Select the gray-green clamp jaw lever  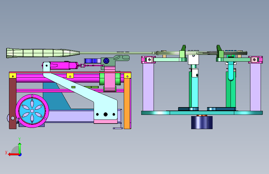(x=121, y=58)
